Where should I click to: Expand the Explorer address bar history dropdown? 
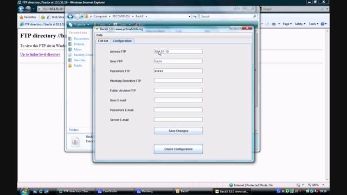(189, 17)
